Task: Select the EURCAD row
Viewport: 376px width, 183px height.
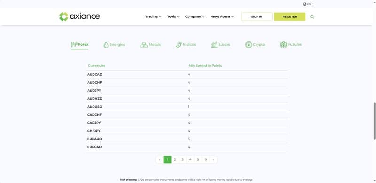Action: click(187, 147)
